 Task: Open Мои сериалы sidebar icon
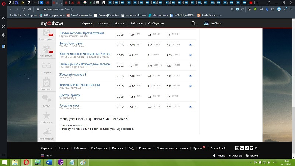click(x=46, y=33)
